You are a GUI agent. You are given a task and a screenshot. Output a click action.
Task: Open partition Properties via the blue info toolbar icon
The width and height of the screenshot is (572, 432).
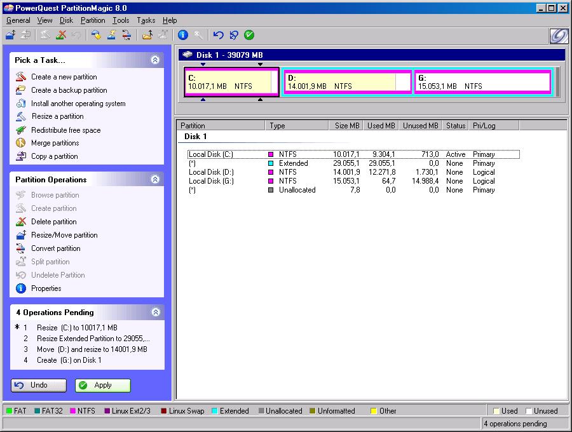183,35
